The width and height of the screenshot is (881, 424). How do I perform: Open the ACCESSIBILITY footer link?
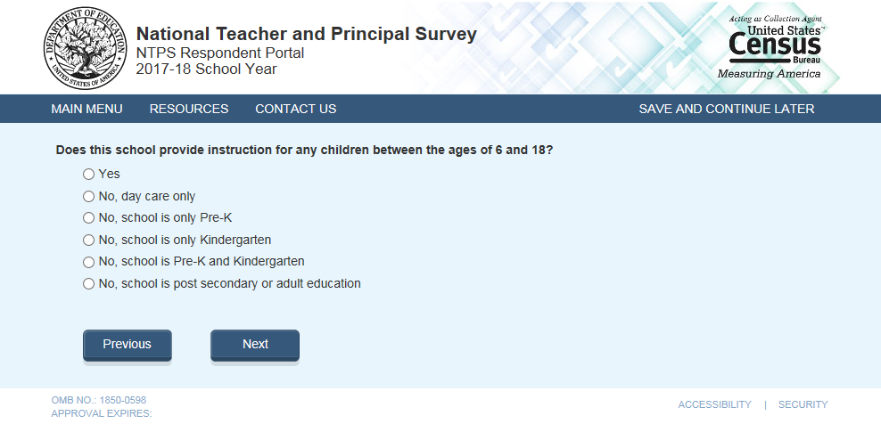point(714,404)
